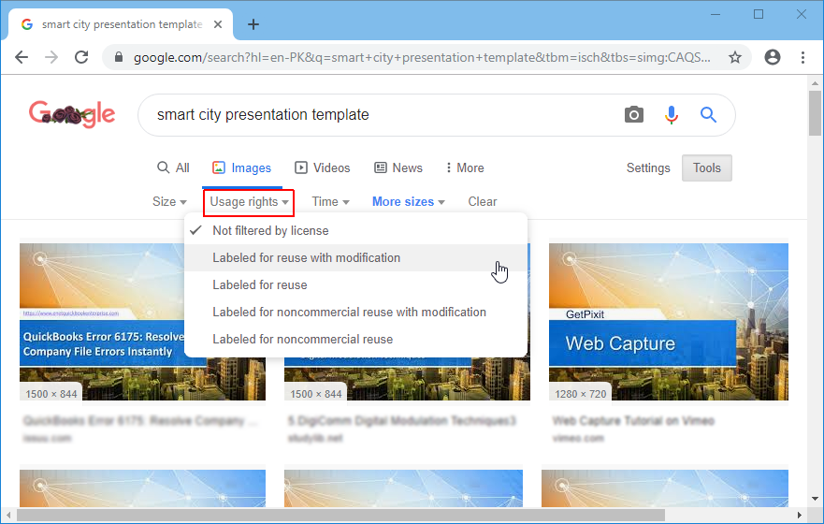This screenshot has width=824, height=524.
Task: Click the Google logo
Action: pos(72,114)
